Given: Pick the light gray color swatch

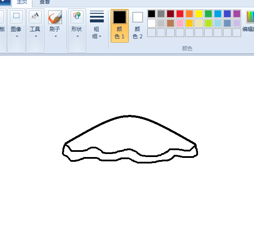Looking at the screenshot, I should click(x=161, y=23).
